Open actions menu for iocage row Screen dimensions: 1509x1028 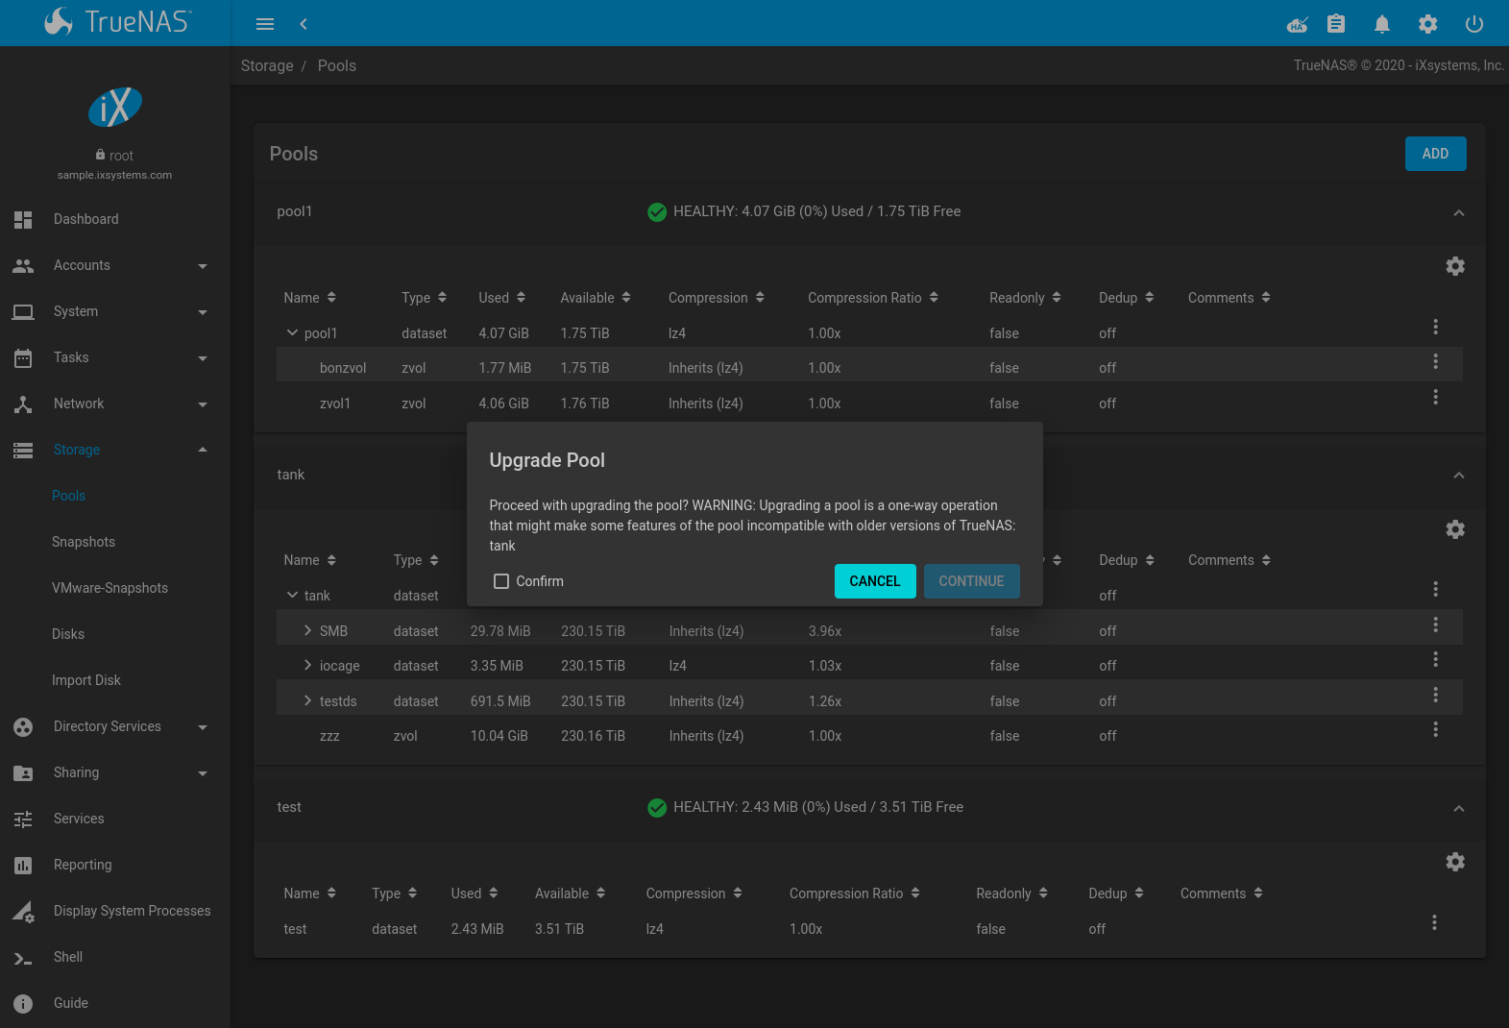tap(1436, 659)
